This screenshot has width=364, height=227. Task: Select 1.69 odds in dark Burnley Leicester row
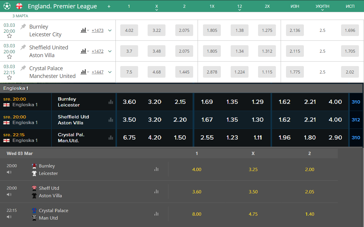pyautogui.click(x=207, y=102)
